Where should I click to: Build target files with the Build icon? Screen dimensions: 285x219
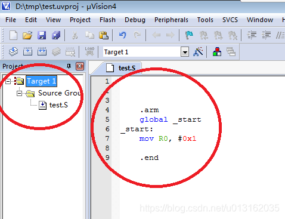click(28, 52)
